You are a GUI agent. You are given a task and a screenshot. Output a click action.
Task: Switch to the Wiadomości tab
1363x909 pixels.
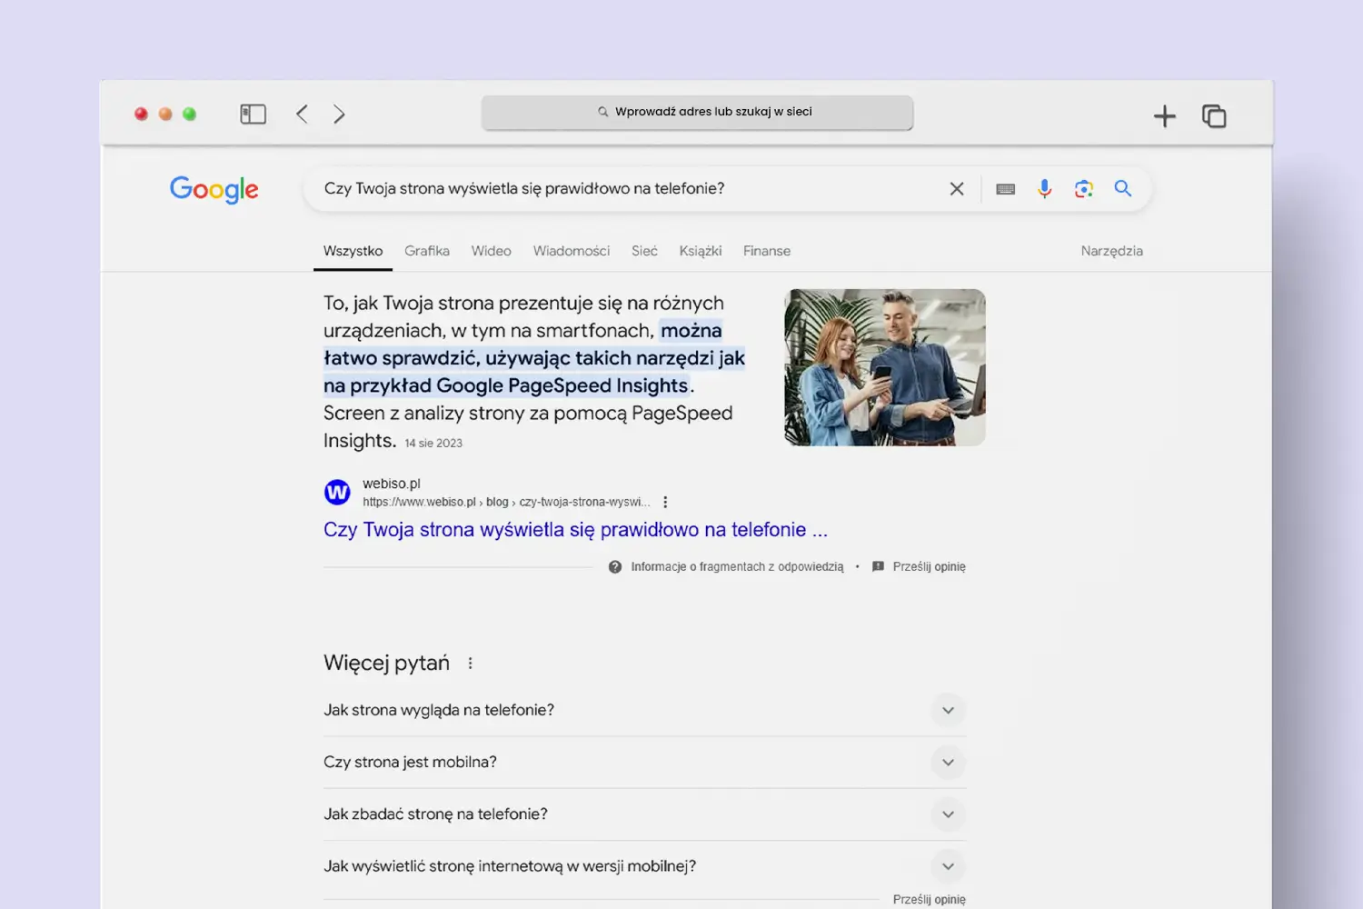point(571,251)
